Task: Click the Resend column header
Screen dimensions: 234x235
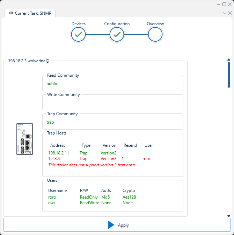Action: (130, 145)
